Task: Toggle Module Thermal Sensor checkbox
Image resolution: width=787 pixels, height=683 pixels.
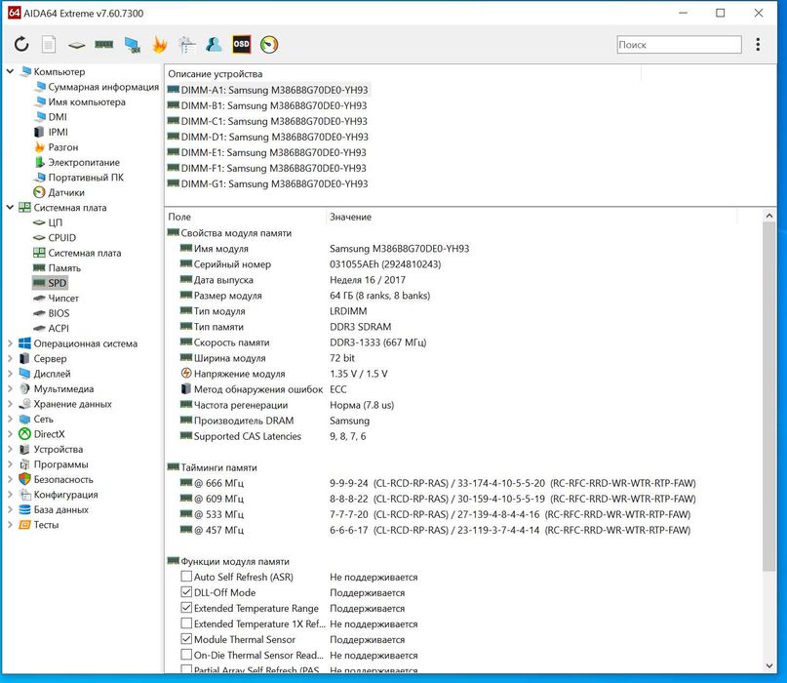Action: (x=186, y=639)
